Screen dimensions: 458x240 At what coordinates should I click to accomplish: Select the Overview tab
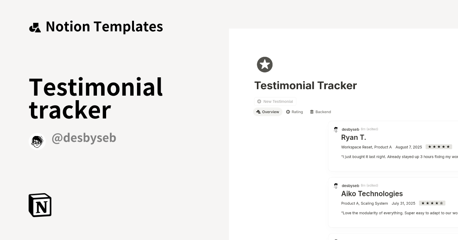point(268,112)
